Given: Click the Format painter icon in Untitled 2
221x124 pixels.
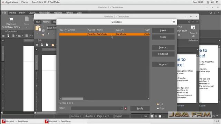Looking at the screenshot, I should tap(43, 35).
